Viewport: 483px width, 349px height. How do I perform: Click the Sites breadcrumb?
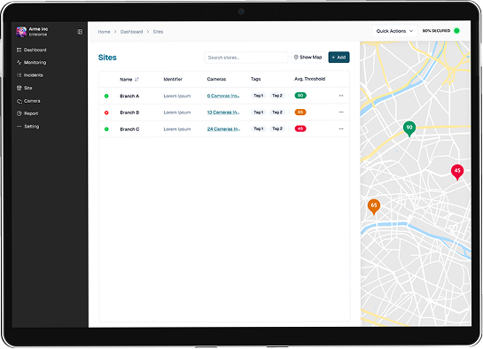tap(158, 32)
